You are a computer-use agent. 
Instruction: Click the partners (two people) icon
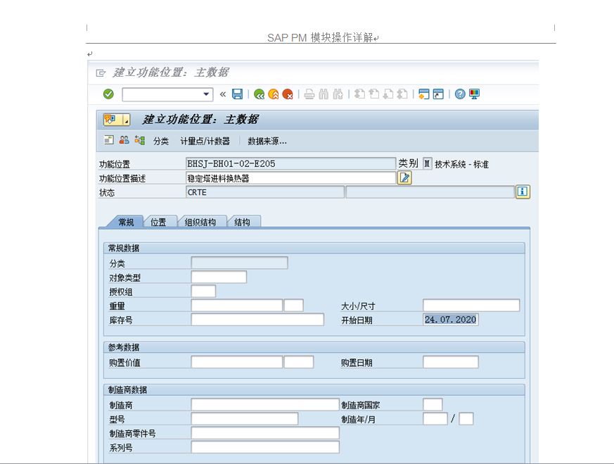124,140
